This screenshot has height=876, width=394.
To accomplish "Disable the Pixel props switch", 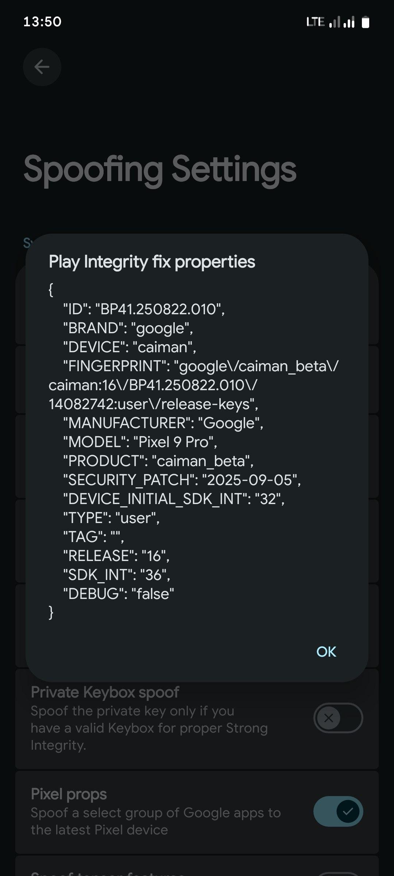I will (338, 811).
